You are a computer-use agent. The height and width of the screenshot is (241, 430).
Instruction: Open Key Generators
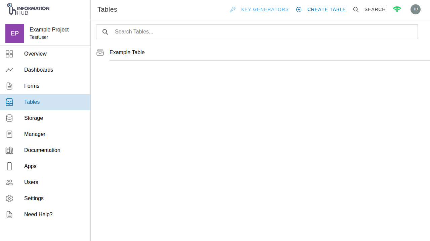click(x=265, y=10)
